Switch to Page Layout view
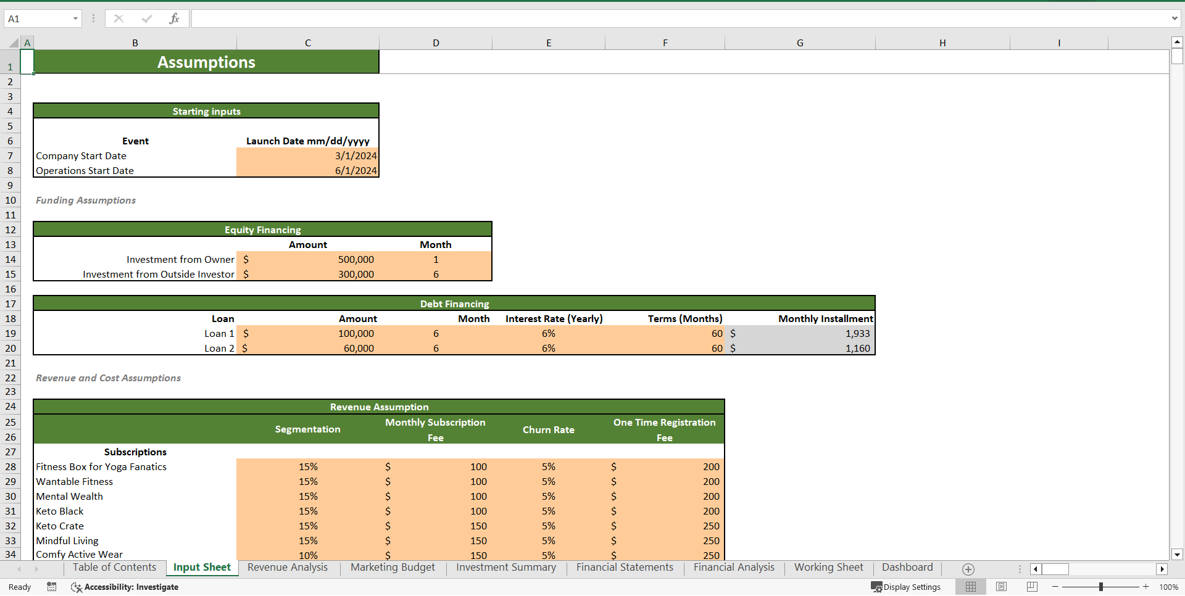This screenshot has height=596, width=1185. click(x=1002, y=587)
